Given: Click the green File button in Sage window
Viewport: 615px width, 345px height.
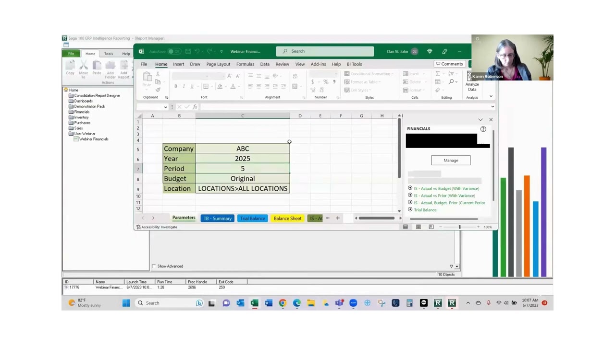Looking at the screenshot, I should (x=71, y=54).
